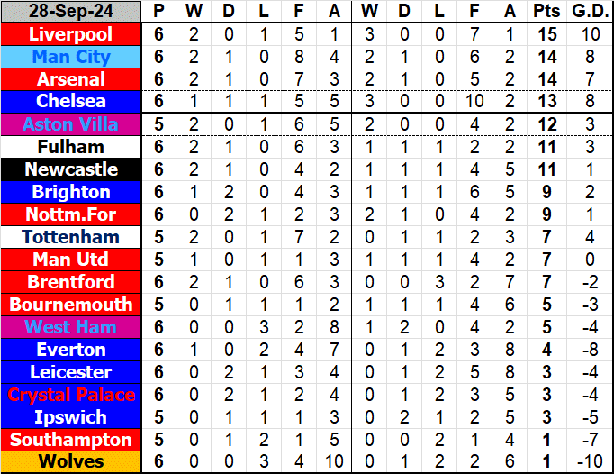Screen dimensions: 614x474
Task: Select the West Ham team cell
Action: (x=70, y=327)
